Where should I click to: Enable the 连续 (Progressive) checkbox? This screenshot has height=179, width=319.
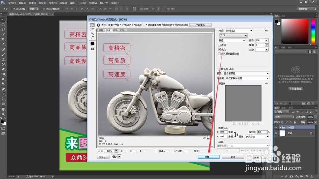(219, 45)
